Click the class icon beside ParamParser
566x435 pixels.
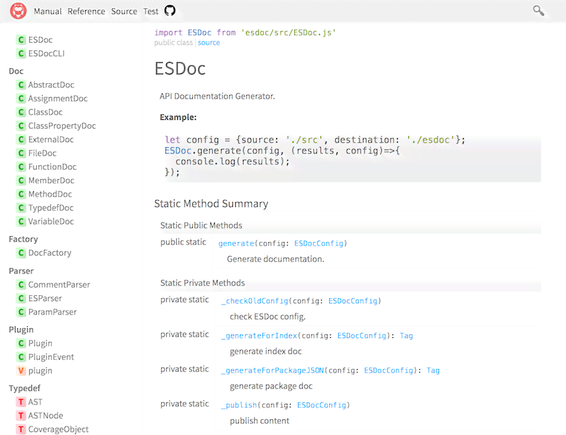pyautogui.click(x=21, y=312)
